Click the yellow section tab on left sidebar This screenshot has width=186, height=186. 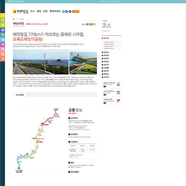click(x=2, y=15)
